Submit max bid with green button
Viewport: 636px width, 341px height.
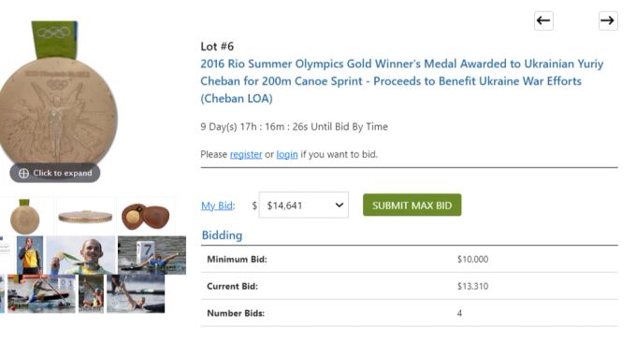point(412,205)
